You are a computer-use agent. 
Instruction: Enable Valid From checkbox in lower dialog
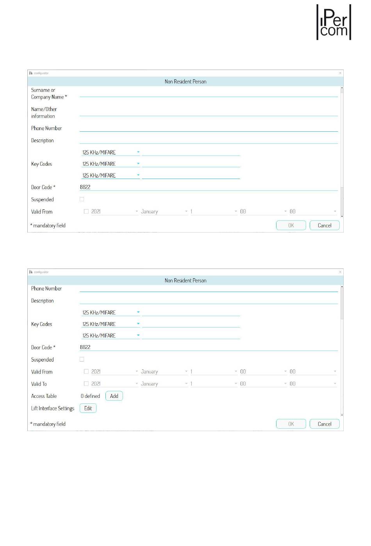tap(86, 372)
